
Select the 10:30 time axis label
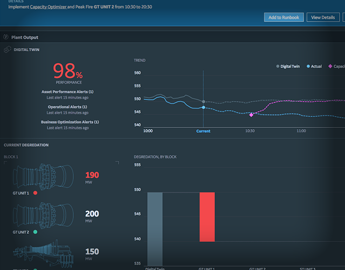(x=250, y=131)
